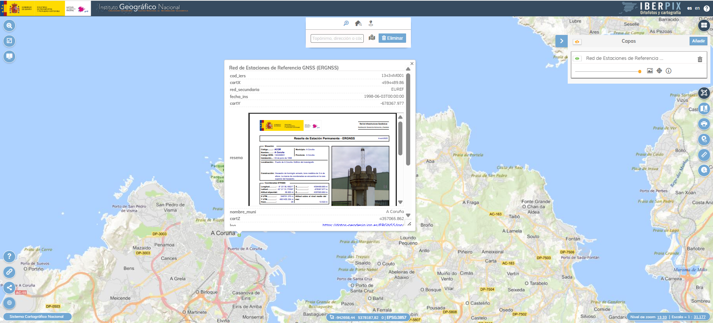The width and height of the screenshot is (713, 323).
Task: Select the coordinate pin search tab
Action: (371, 23)
